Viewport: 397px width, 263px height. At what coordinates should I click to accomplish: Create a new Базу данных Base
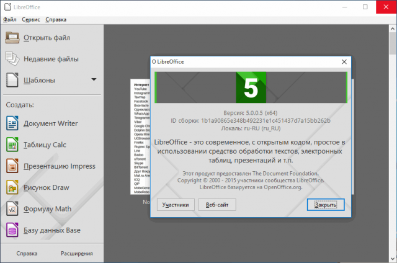click(x=52, y=230)
